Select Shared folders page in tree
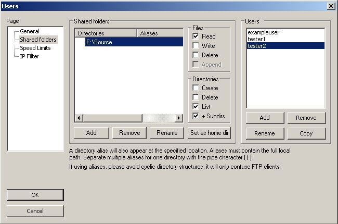Viewport: 338px width, 224px height. [x=38, y=40]
